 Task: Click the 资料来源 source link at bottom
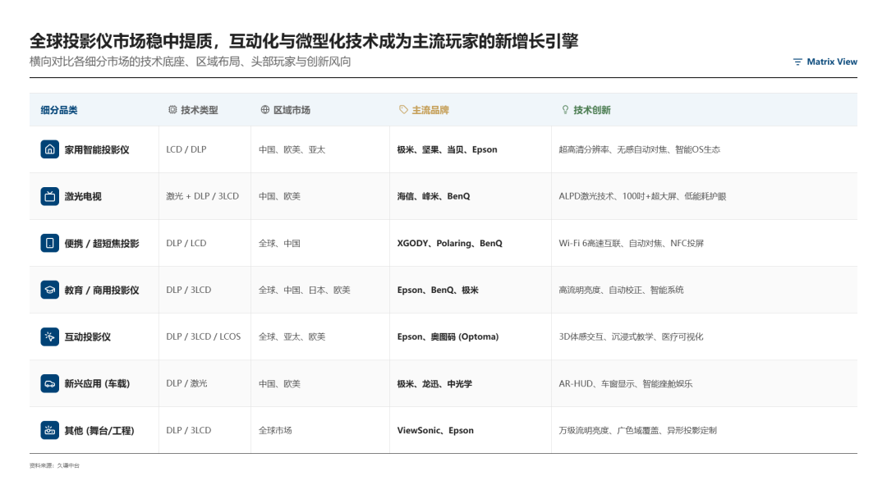(53, 464)
